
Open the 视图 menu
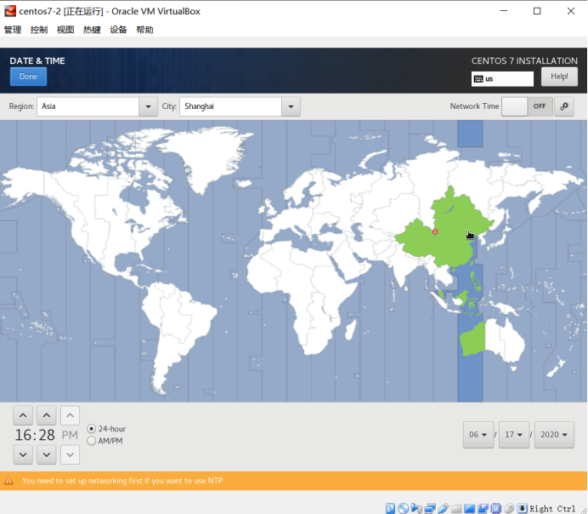tap(65, 30)
